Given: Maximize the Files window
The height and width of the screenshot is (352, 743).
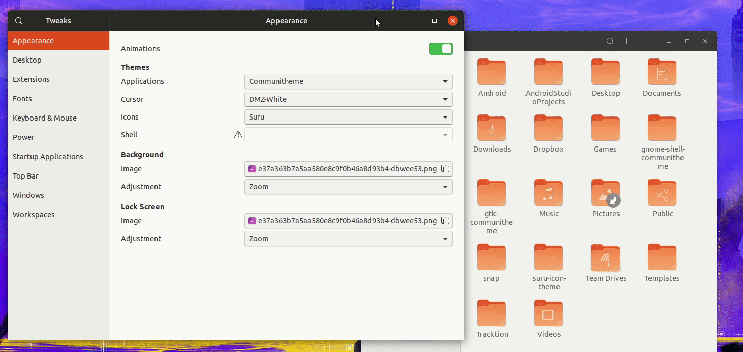Looking at the screenshot, I should pyautogui.click(x=687, y=41).
